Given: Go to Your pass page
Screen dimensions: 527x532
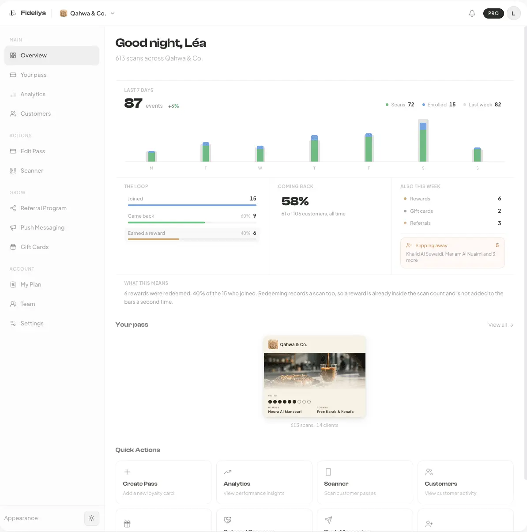Looking at the screenshot, I should point(52,75).
